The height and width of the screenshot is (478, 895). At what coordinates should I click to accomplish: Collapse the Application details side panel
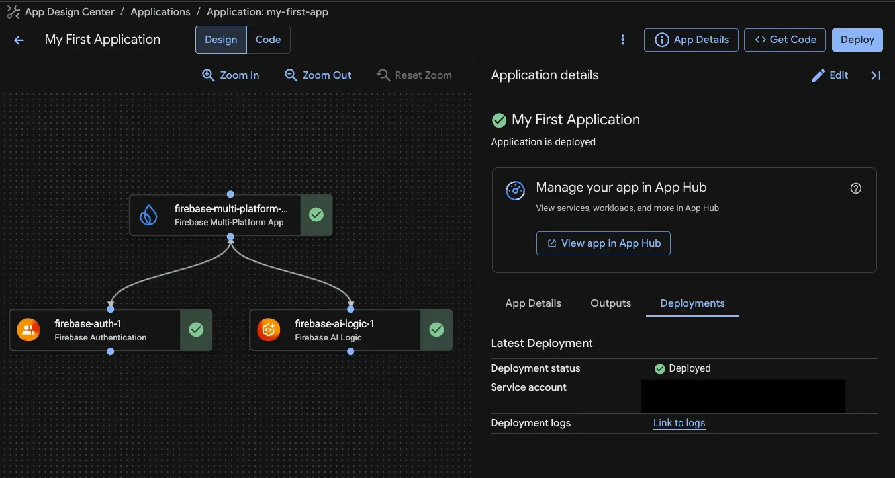click(876, 75)
